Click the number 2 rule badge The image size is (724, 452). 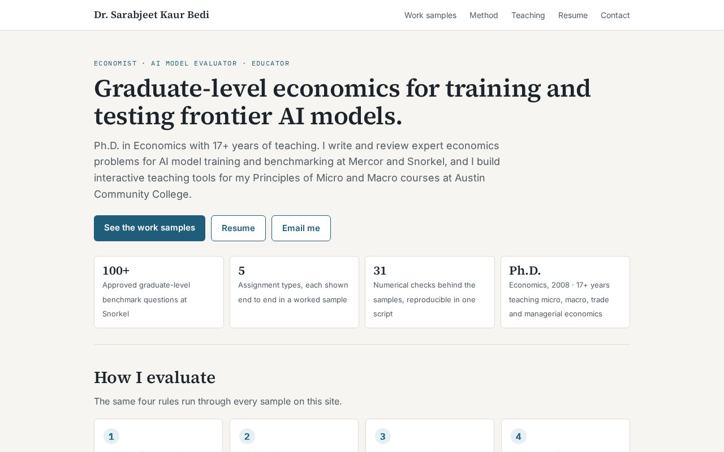[247, 436]
